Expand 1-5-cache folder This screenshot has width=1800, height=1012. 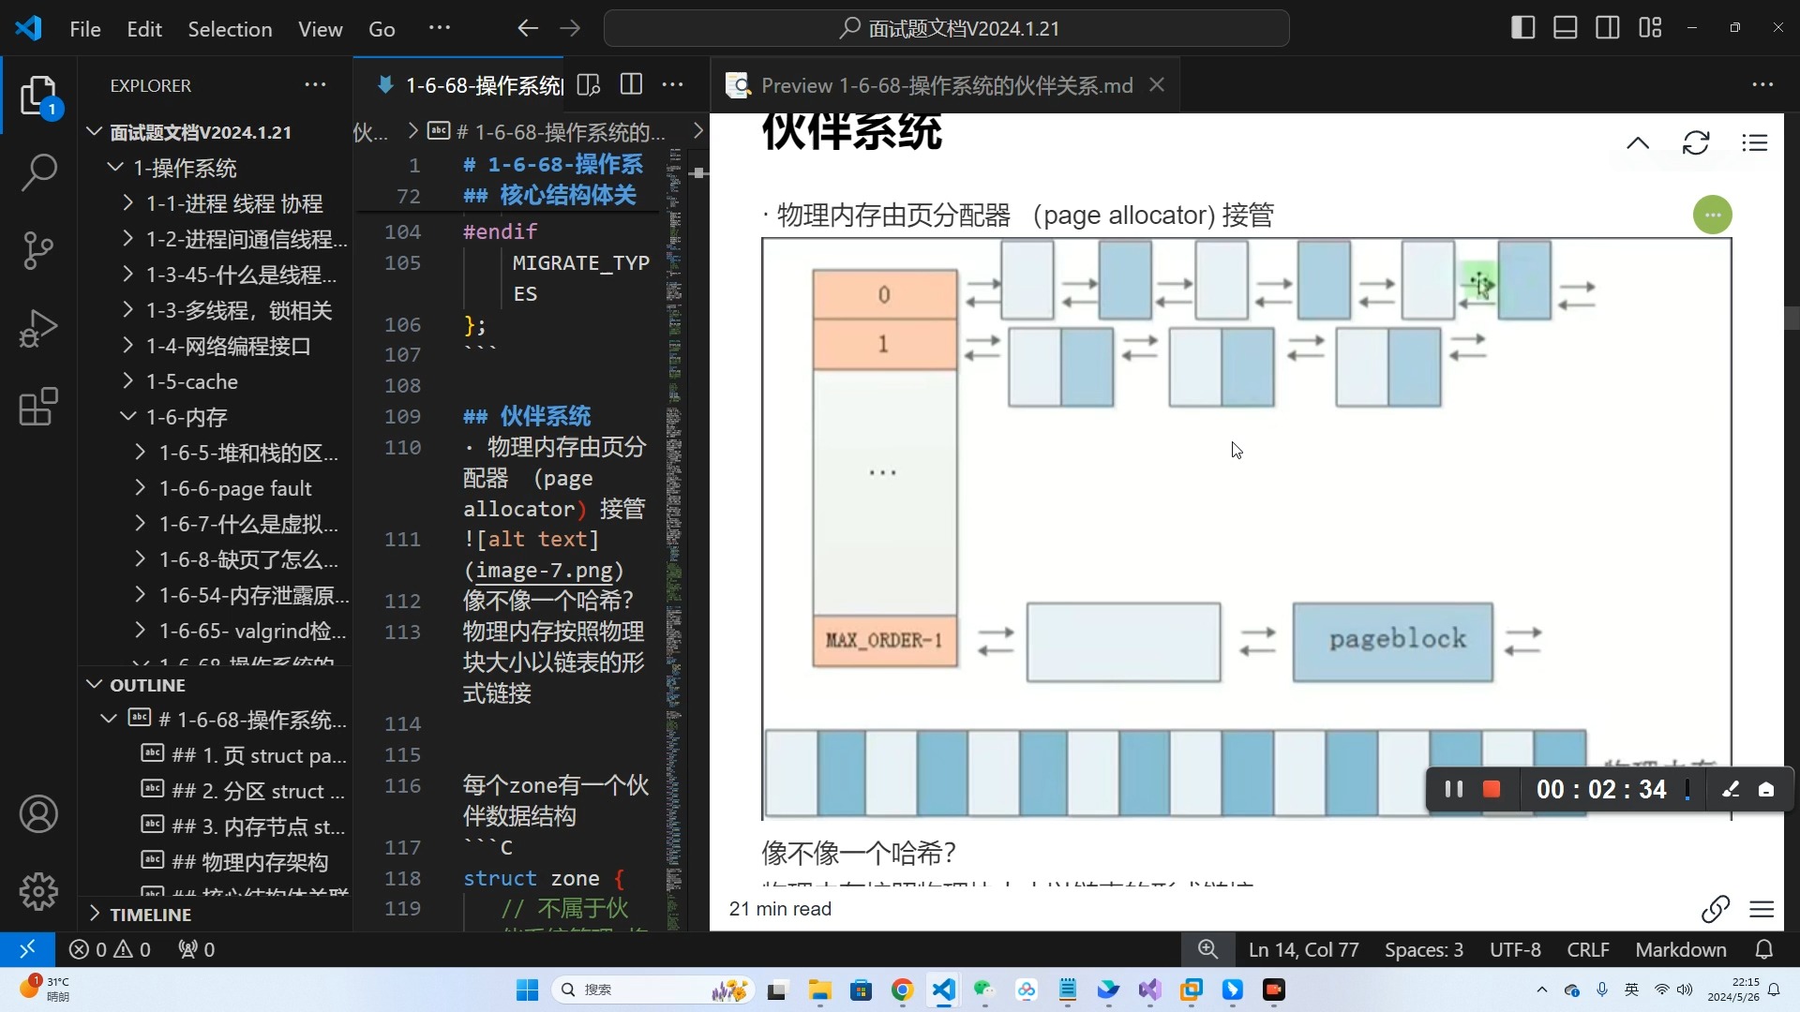[x=216, y=381]
